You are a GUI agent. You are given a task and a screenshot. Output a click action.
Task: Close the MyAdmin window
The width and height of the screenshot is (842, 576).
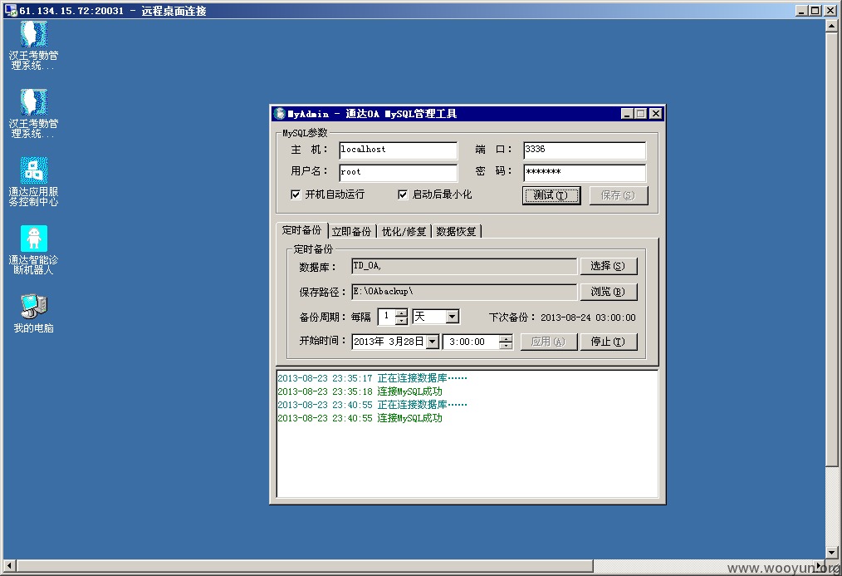656,114
